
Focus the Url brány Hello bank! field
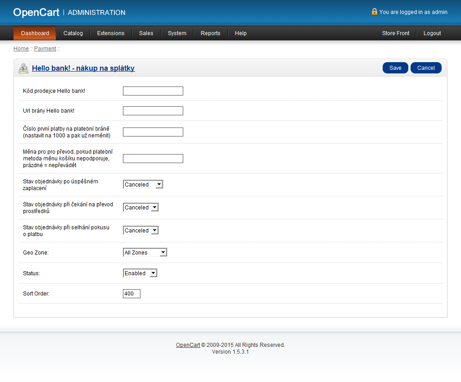tap(153, 111)
